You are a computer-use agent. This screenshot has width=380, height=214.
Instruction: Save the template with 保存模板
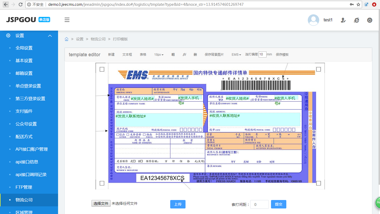click(282, 55)
